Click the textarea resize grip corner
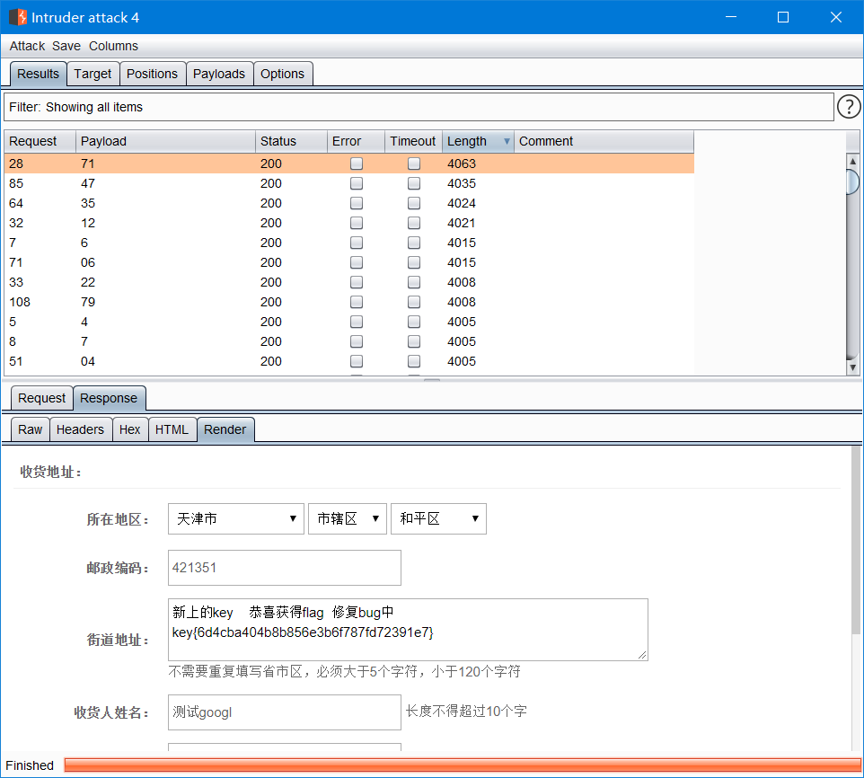 tap(642, 655)
